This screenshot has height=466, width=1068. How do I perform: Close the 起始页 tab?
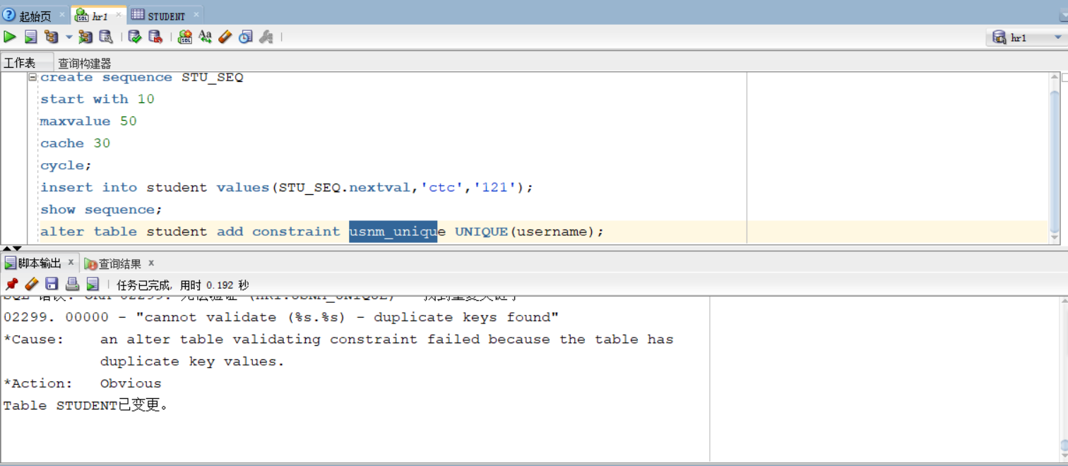pyautogui.click(x=61, y=14)
